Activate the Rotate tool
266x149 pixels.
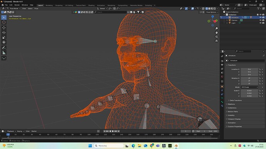coord(4,32)
